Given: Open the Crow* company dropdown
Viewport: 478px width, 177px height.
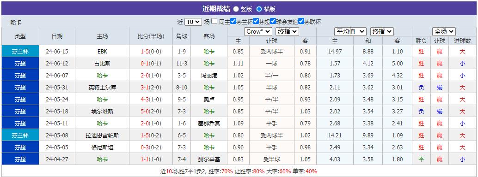Looking at the screenshot, I should point(258,31).
